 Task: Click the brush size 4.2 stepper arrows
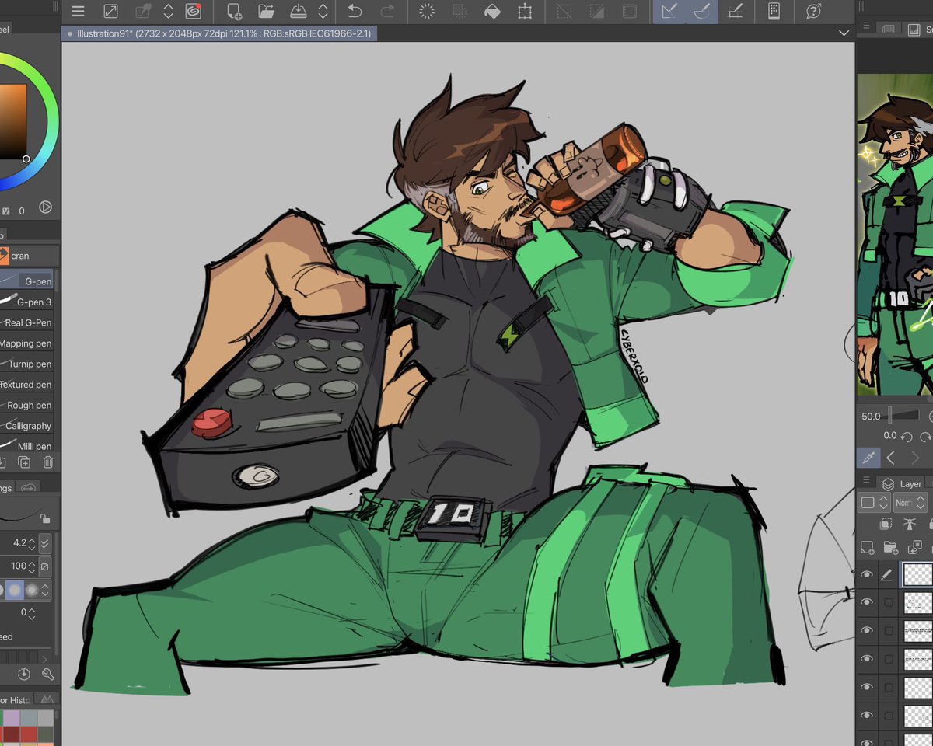tap(33, 543)
